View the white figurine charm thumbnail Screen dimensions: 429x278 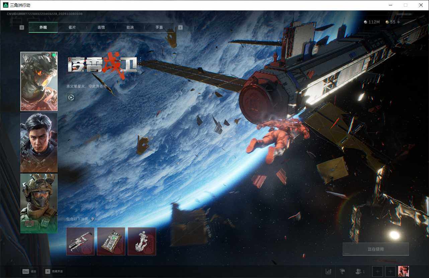(x=142, y=241)
